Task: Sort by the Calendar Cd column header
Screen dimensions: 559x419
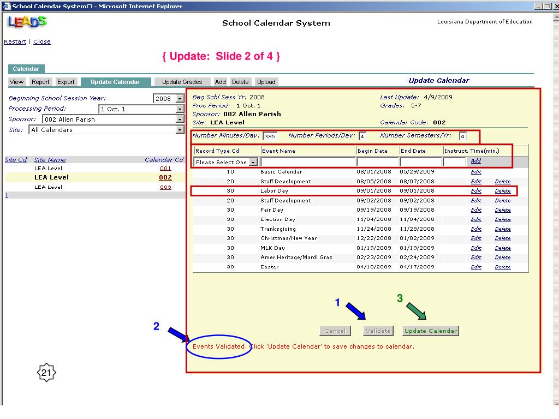Action: coord(164,160)
